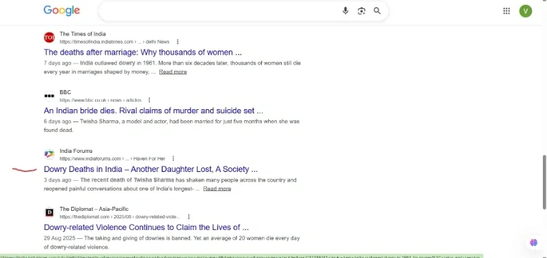Open the Google apps grid
The image size is (547, 258).
507,11
